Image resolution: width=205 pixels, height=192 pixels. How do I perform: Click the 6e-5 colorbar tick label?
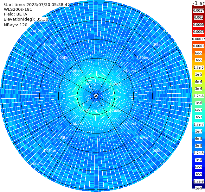click(x=199, y=53)
